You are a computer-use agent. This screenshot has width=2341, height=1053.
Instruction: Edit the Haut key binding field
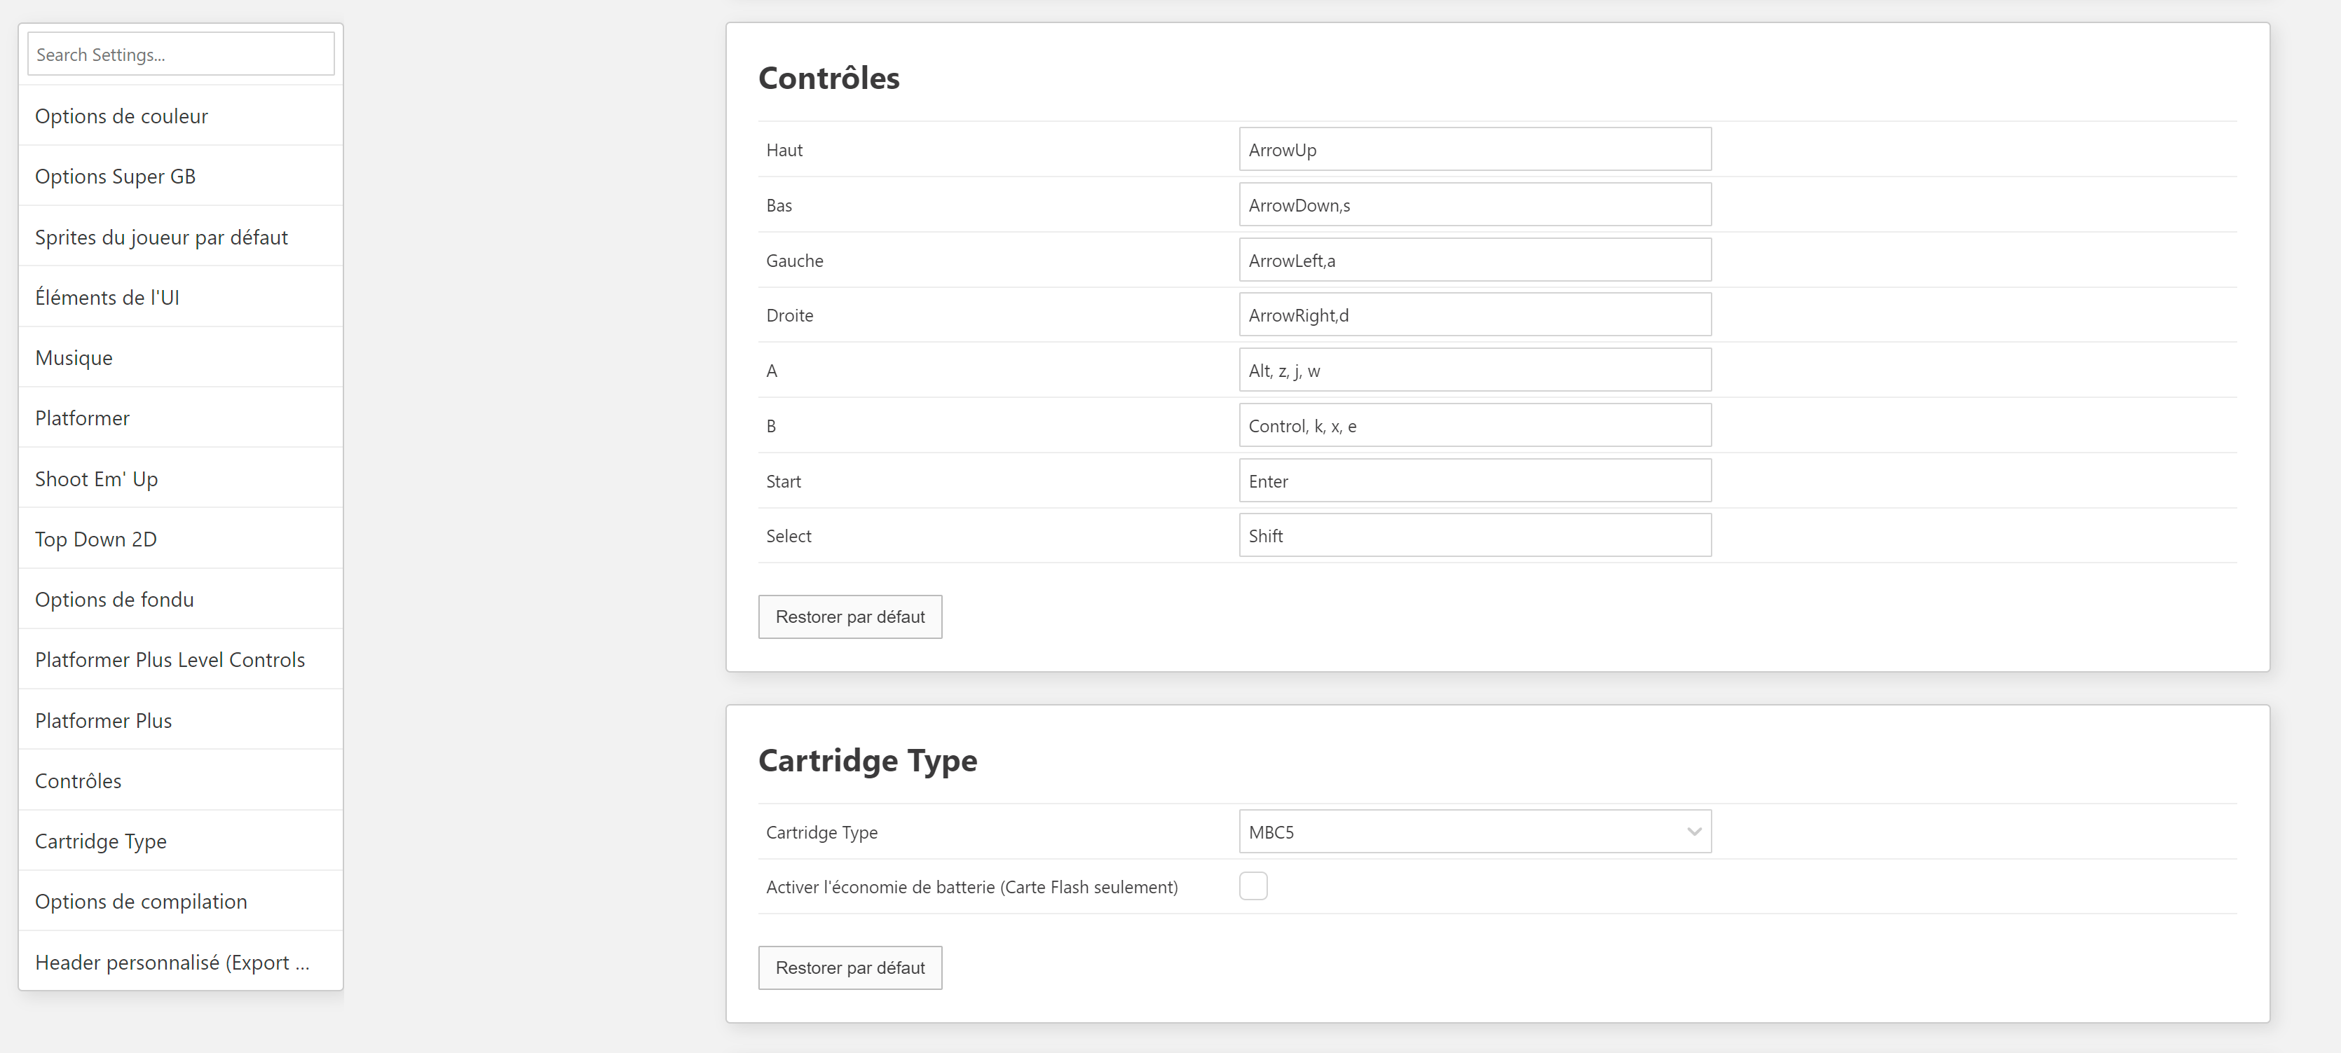[1474, 150]
